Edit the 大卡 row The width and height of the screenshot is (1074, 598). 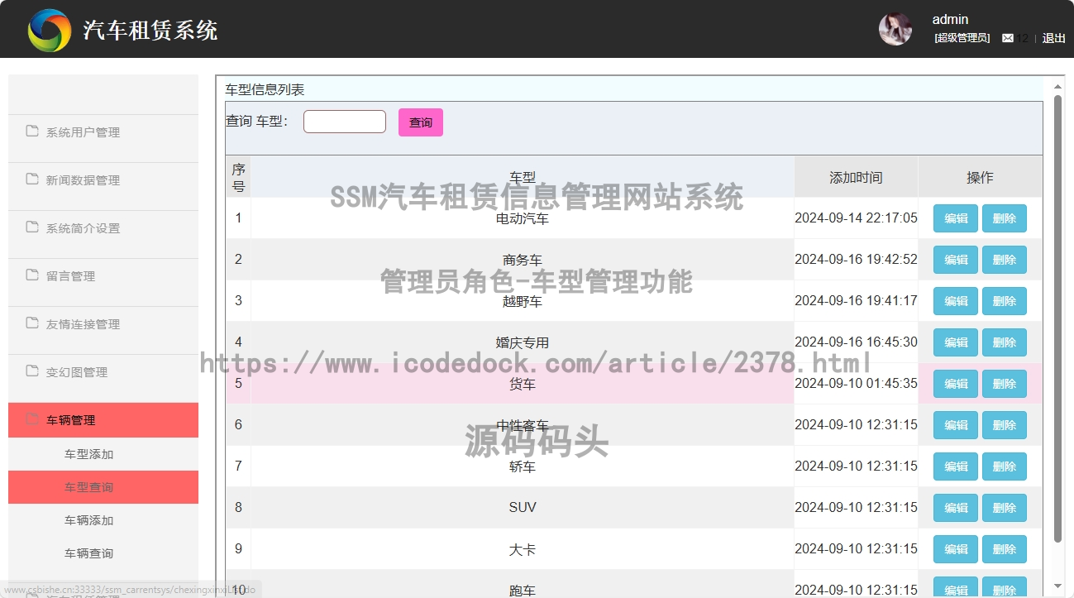coord(956,549)
